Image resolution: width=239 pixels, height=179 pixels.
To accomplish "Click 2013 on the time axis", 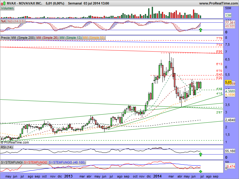I will 68,176.
